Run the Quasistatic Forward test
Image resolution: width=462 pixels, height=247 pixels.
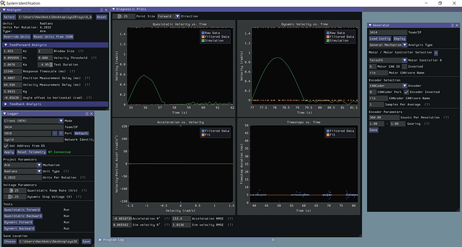tap(22, 210)
